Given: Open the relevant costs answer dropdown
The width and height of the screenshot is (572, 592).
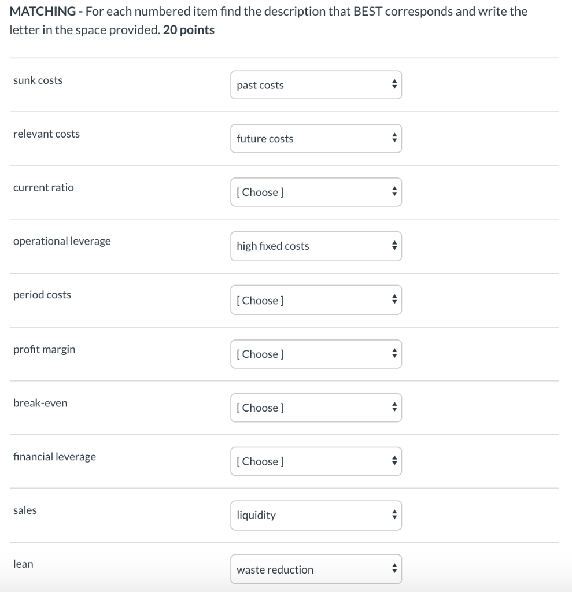Looking at the screenshot, I should (316, 139).
